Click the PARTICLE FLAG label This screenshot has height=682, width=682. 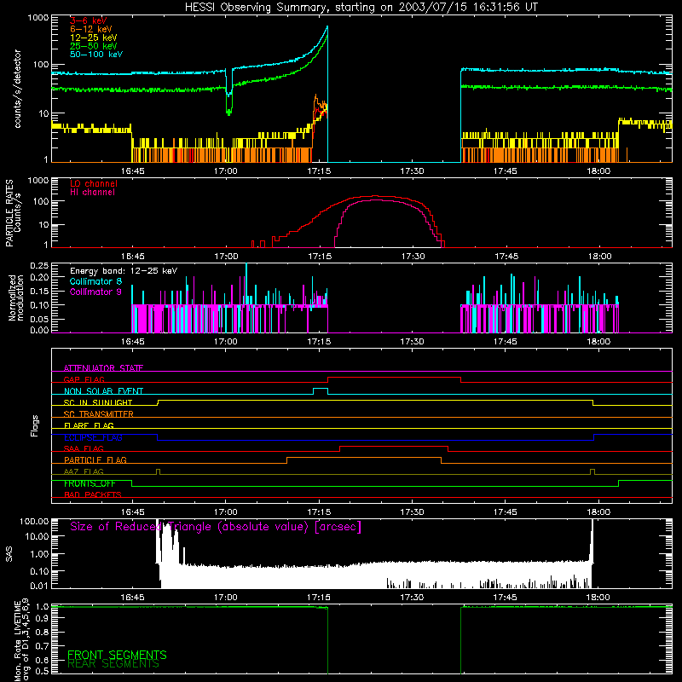(x=95, y=460)
